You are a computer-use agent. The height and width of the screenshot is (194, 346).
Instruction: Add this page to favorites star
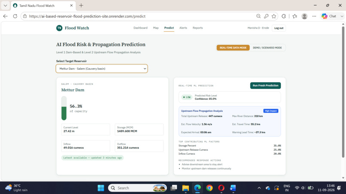pos(274,16)
